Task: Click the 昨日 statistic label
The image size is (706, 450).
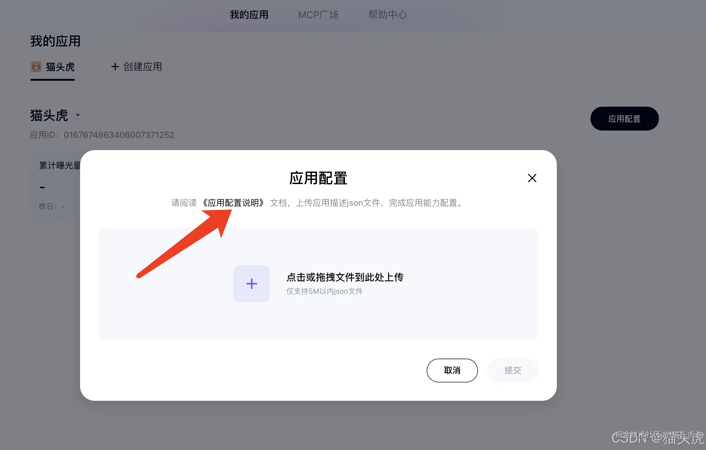Action: point(46,206)
